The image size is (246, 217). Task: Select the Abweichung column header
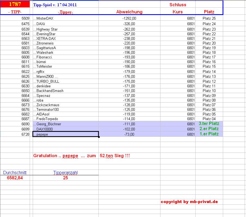click(x=129, y=12)
